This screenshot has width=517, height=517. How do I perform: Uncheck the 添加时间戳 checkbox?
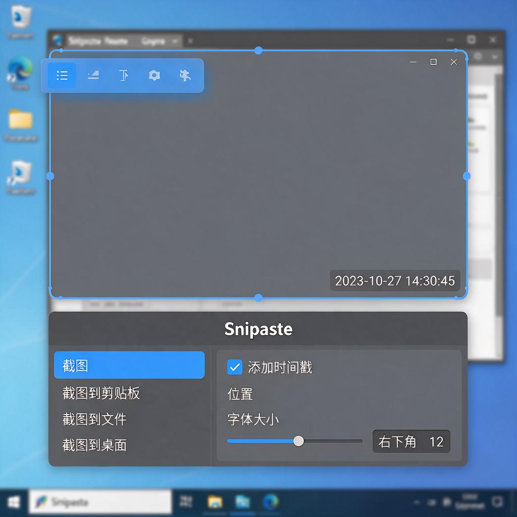point(235,367)
